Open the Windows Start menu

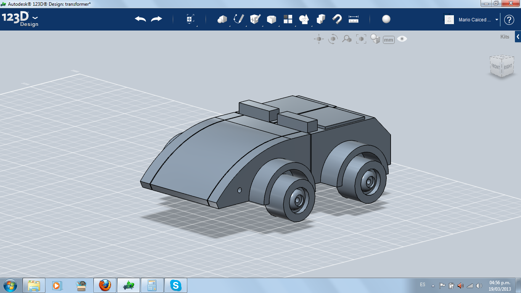pos(10,285)
